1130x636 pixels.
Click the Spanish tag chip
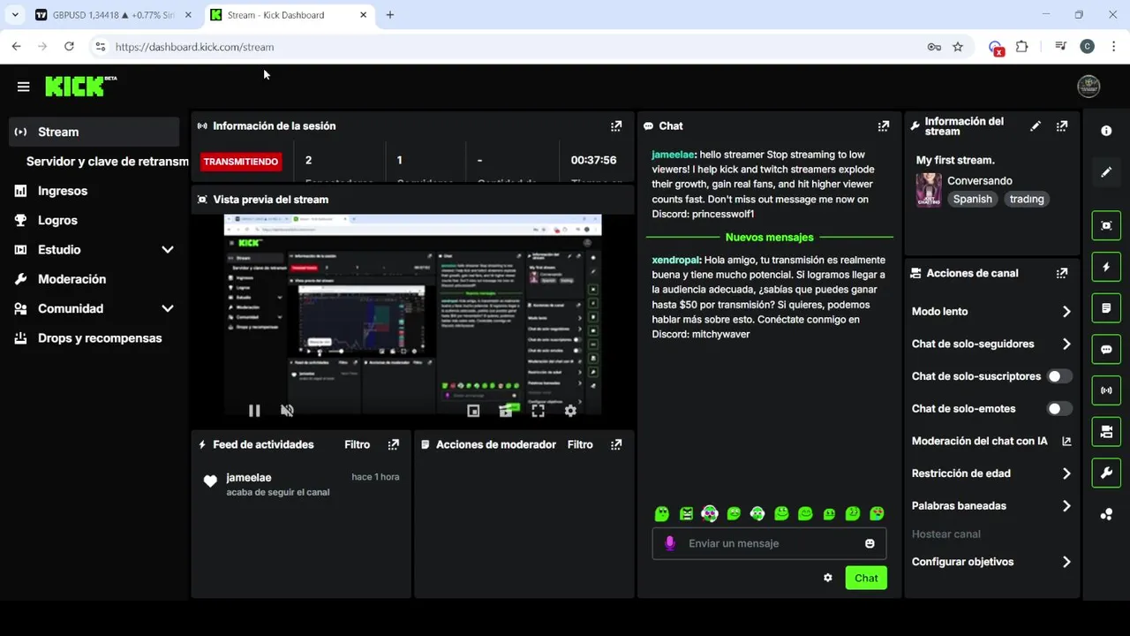click(x=972, y=200)
